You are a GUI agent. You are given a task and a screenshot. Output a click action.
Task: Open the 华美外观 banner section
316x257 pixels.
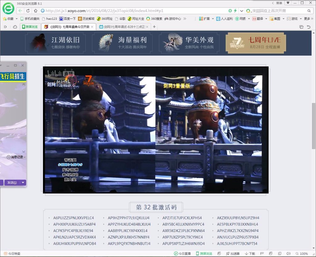(x=189, y=44)
